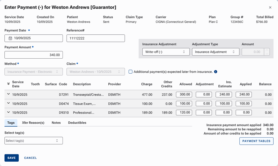
Task: Open the Select tag(s) dropdown
Action: tap(34, 141)
